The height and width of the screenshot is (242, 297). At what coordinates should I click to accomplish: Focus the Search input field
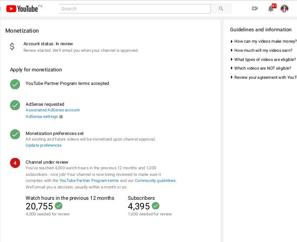[135, 9]
